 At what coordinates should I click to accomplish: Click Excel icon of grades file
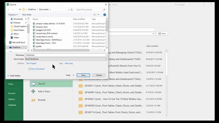[34, 46]
